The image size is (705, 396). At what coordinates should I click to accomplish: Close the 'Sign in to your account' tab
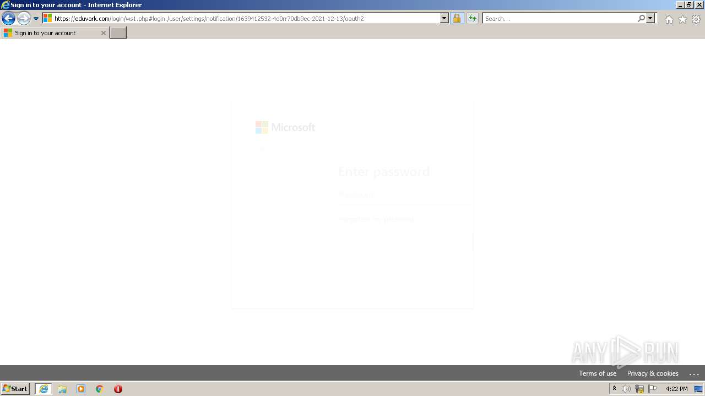[x=103, y=33]
